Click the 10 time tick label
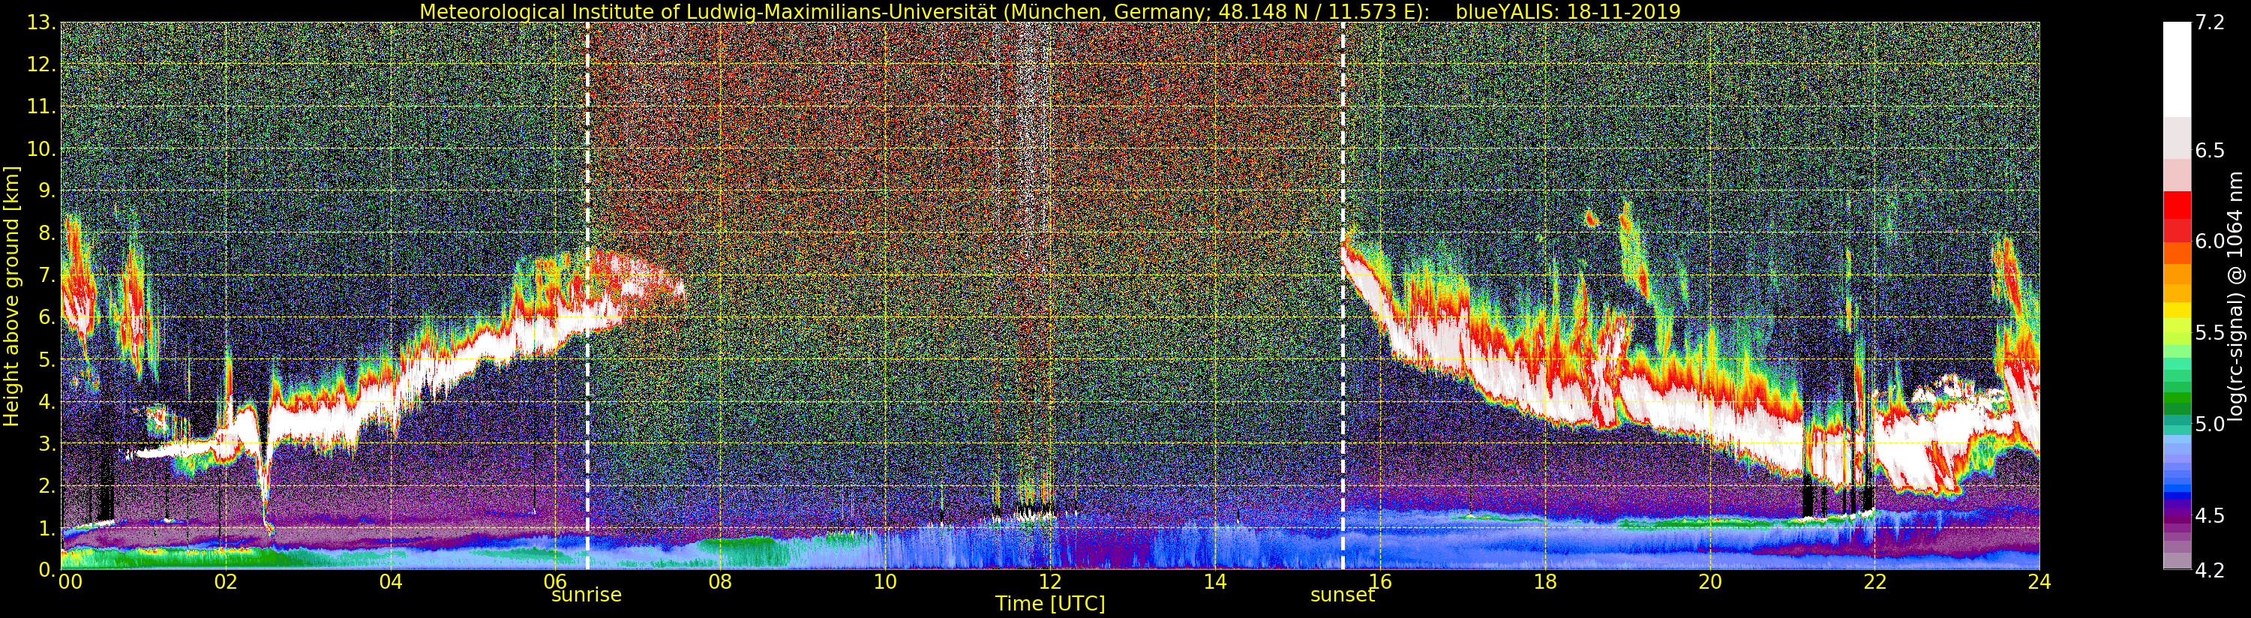The width and height of the screenshot is (2251, 618). tap(885, 582)
